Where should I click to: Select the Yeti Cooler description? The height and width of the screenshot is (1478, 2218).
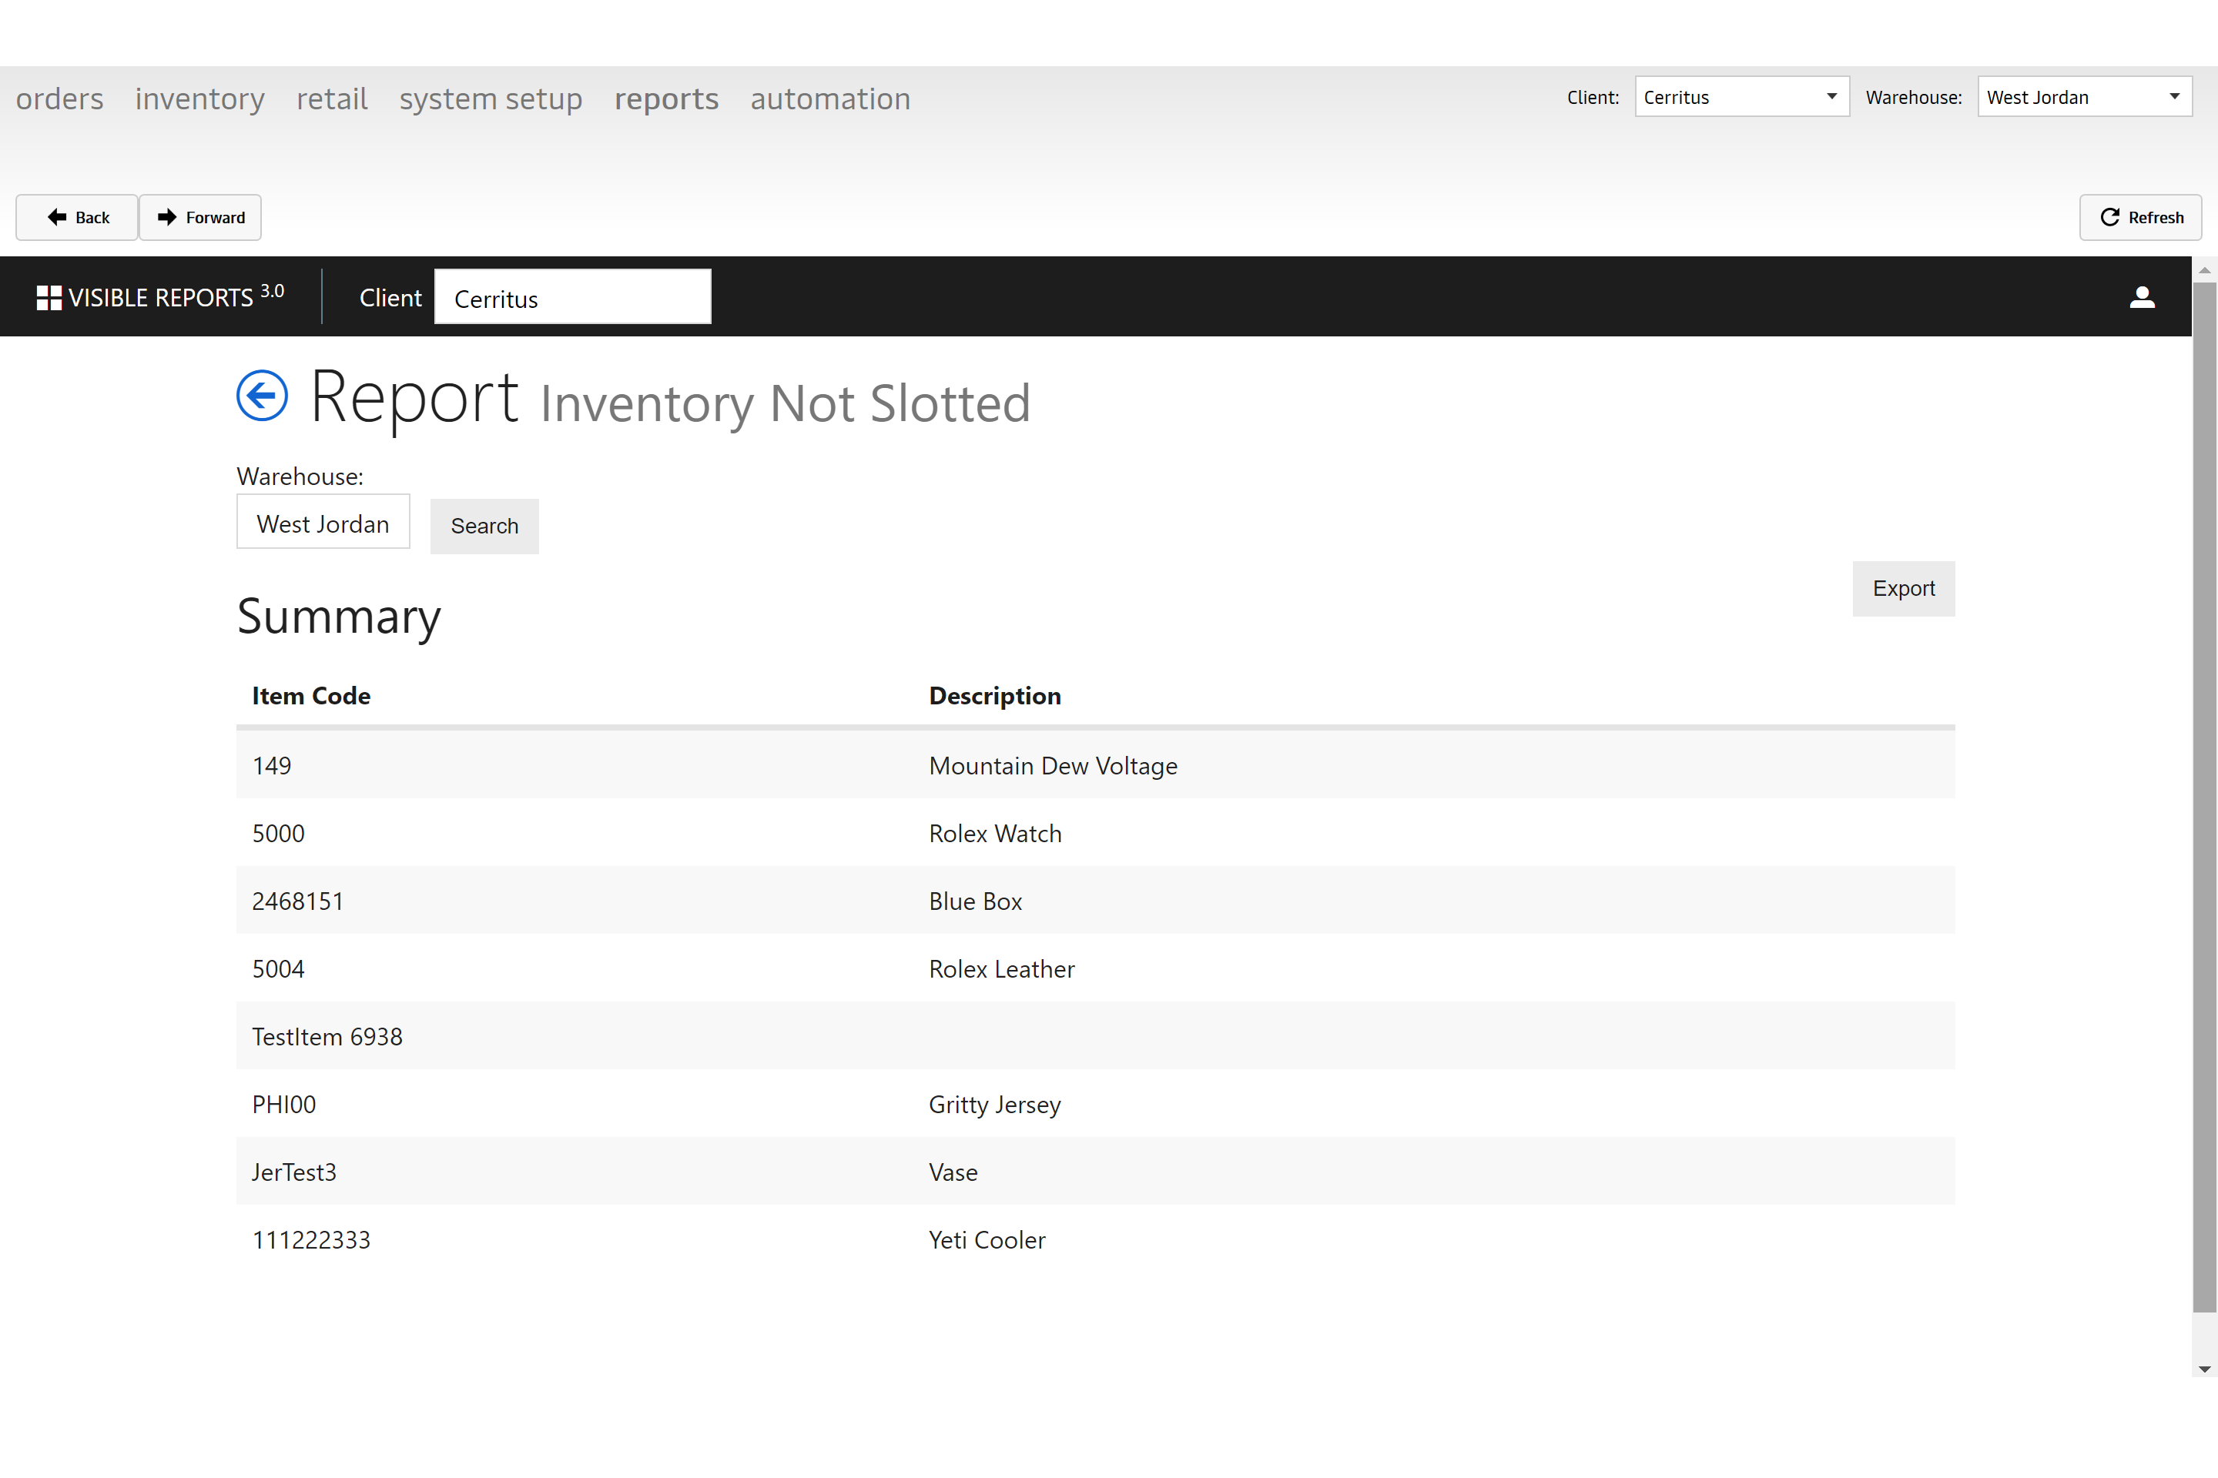(x=987, y=1240)
